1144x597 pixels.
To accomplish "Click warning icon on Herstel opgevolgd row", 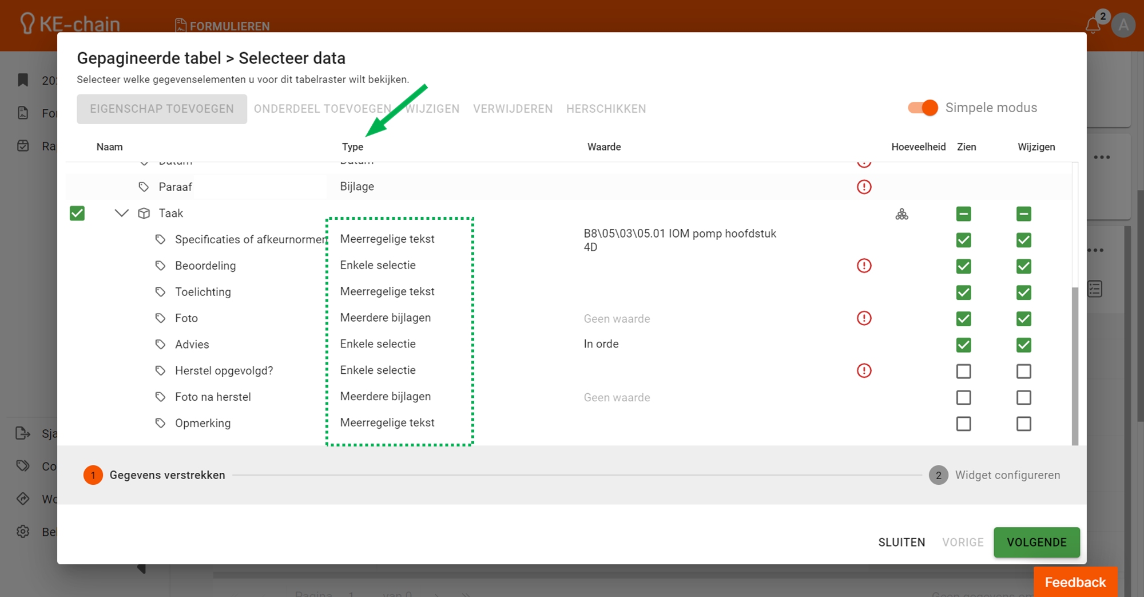I will 864,371.
